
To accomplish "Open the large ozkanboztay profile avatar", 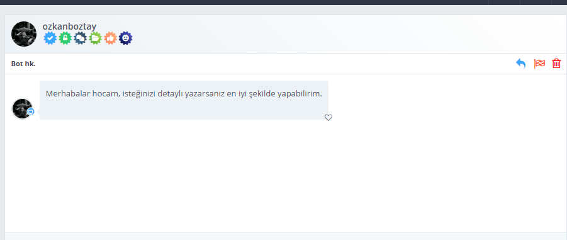I will (24, 33).
